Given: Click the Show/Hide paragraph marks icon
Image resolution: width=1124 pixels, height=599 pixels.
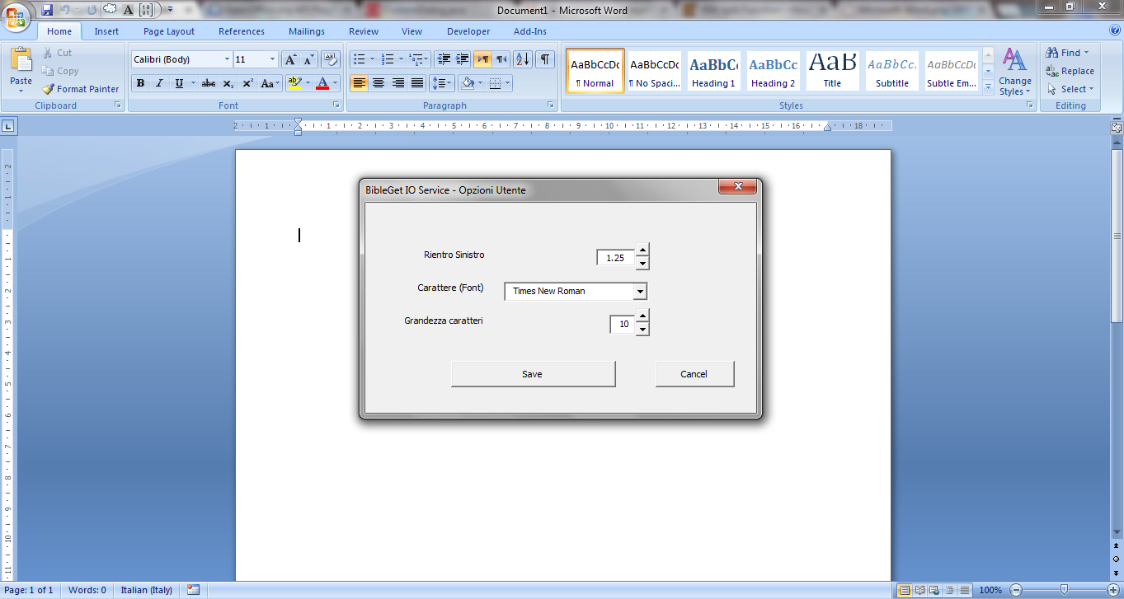Looking at the screenshot, I should [x=545, y=59].
